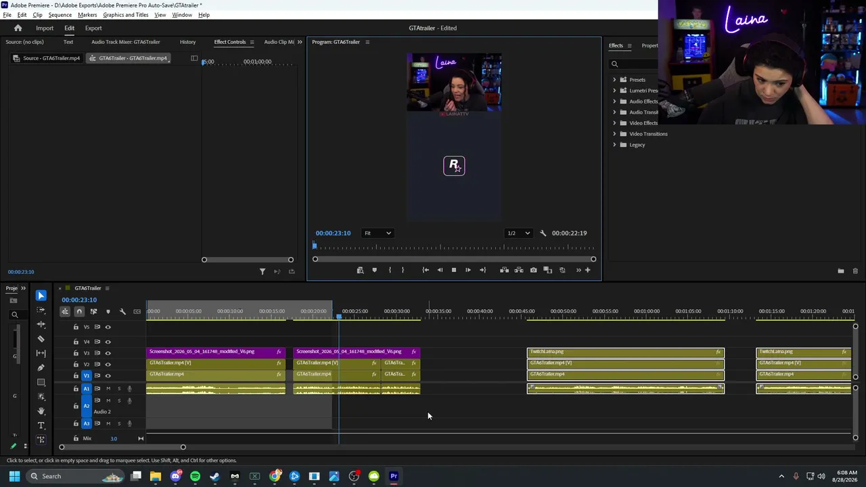This screenshot has width=866, height=487.
Task: Expand Audio Transitions folder
Action: [x=614, y=112]
